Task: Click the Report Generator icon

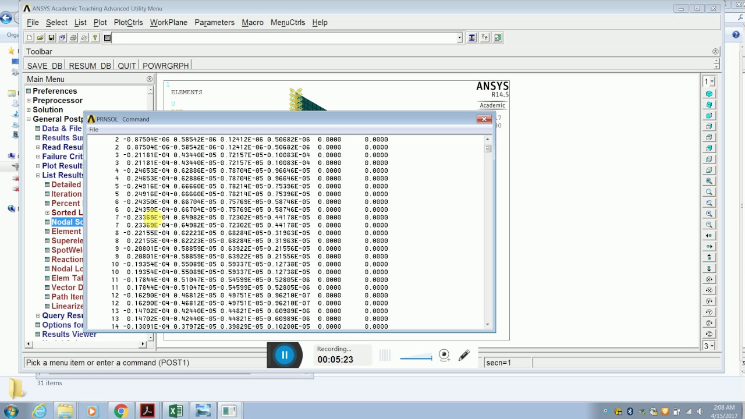Action: [84, 38]
